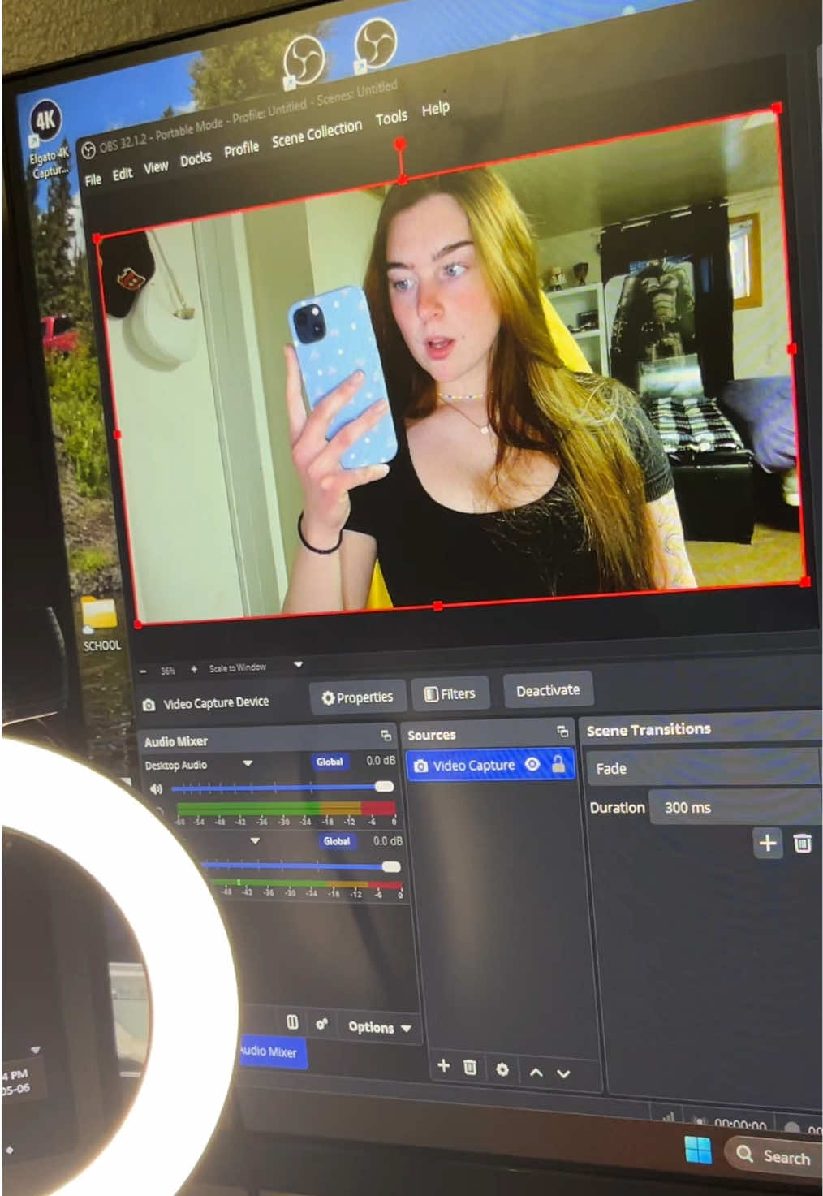Open Filters for the selected source
Viewport: 823px width, 1196px height.
pos(450,694)
